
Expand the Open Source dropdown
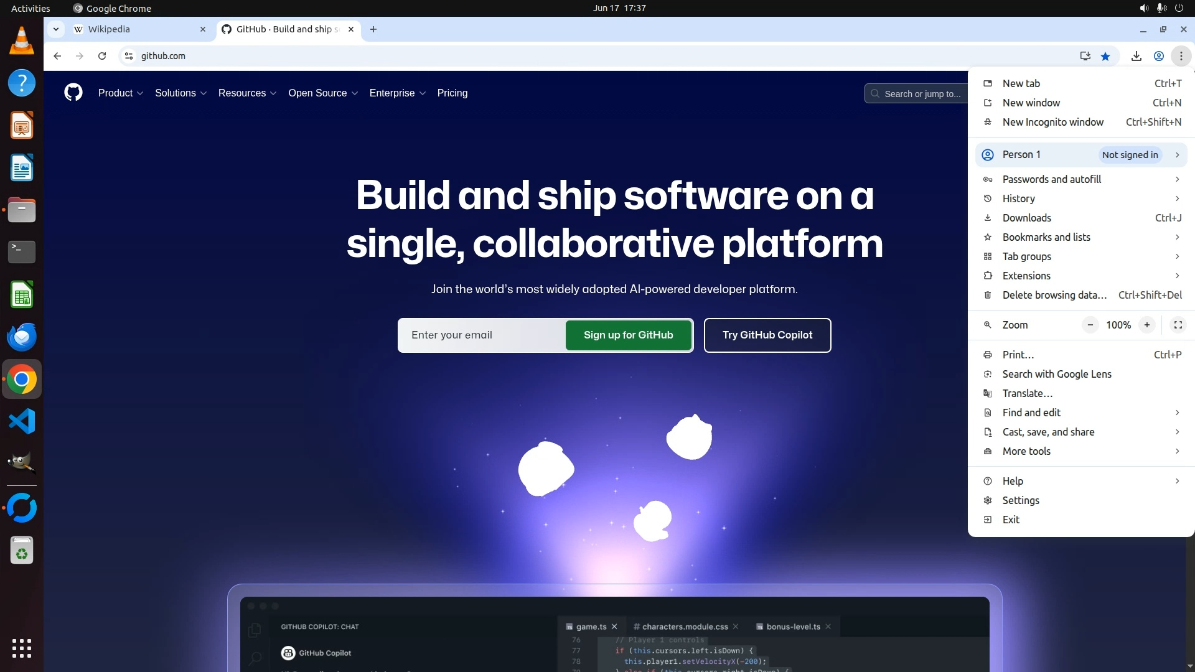click(x=322, y=93)
